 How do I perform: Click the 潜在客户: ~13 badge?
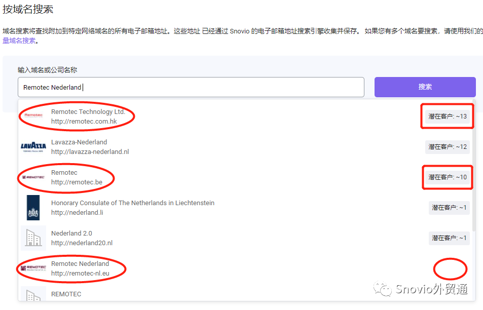pyautogui.click(x=447, y=117)
